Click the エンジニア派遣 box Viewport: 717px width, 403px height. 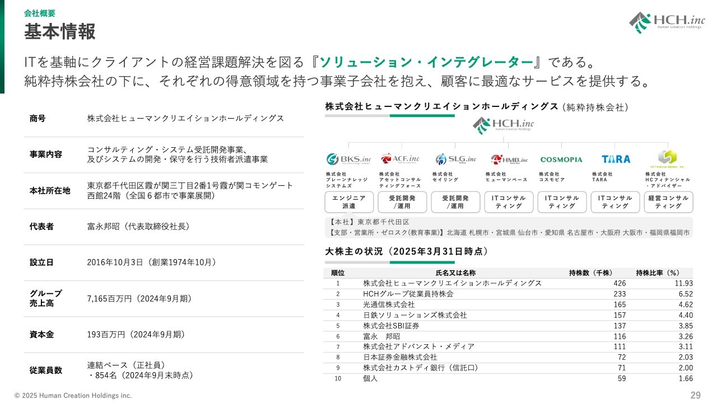349,202
